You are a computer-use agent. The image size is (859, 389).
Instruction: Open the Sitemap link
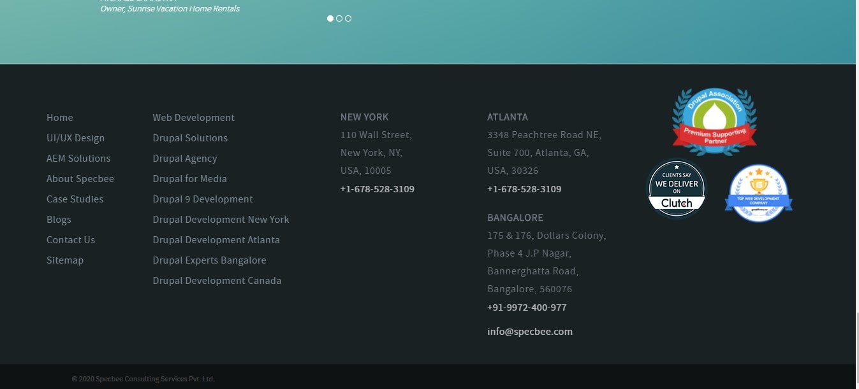pos(65,260)
